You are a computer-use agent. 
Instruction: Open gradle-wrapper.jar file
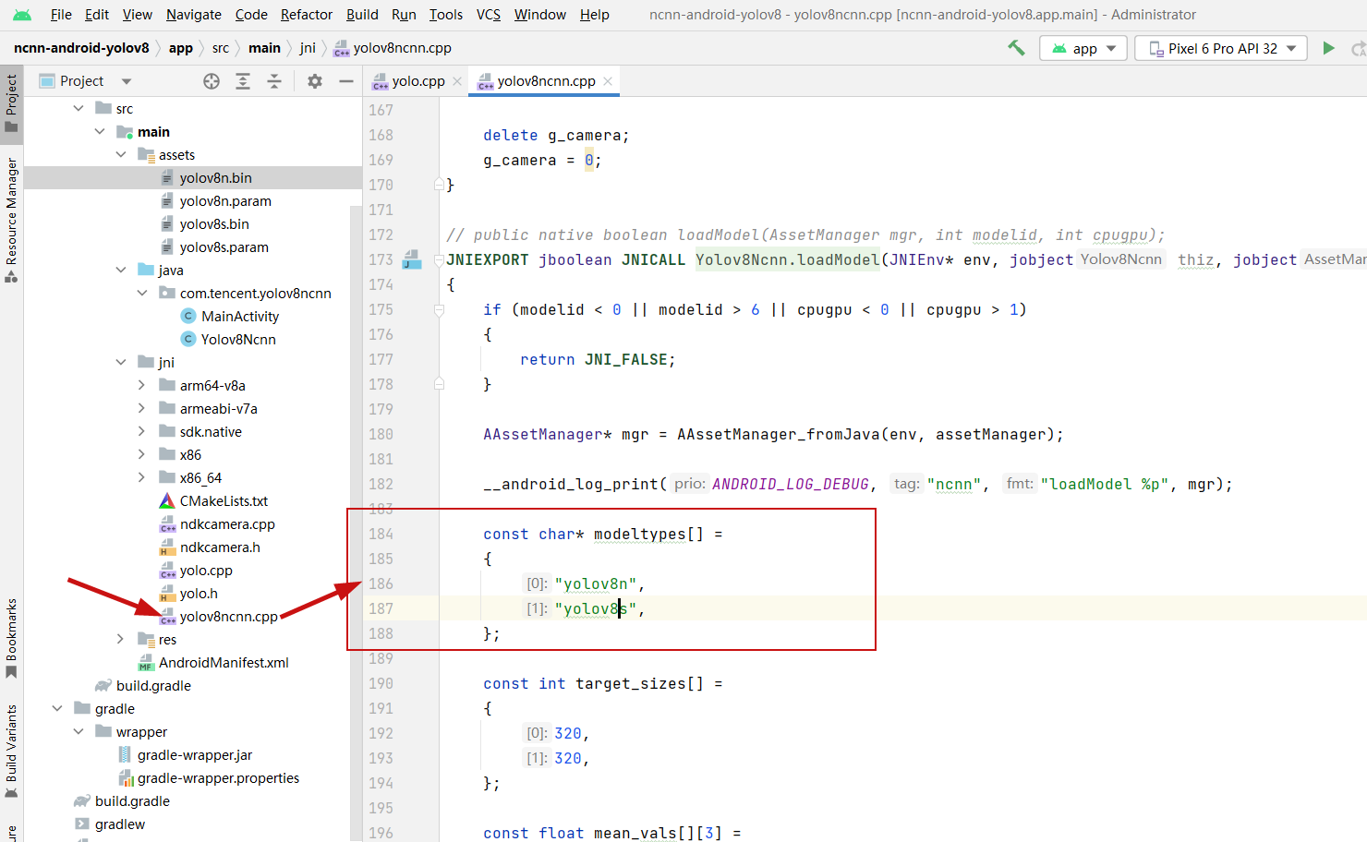195,755
